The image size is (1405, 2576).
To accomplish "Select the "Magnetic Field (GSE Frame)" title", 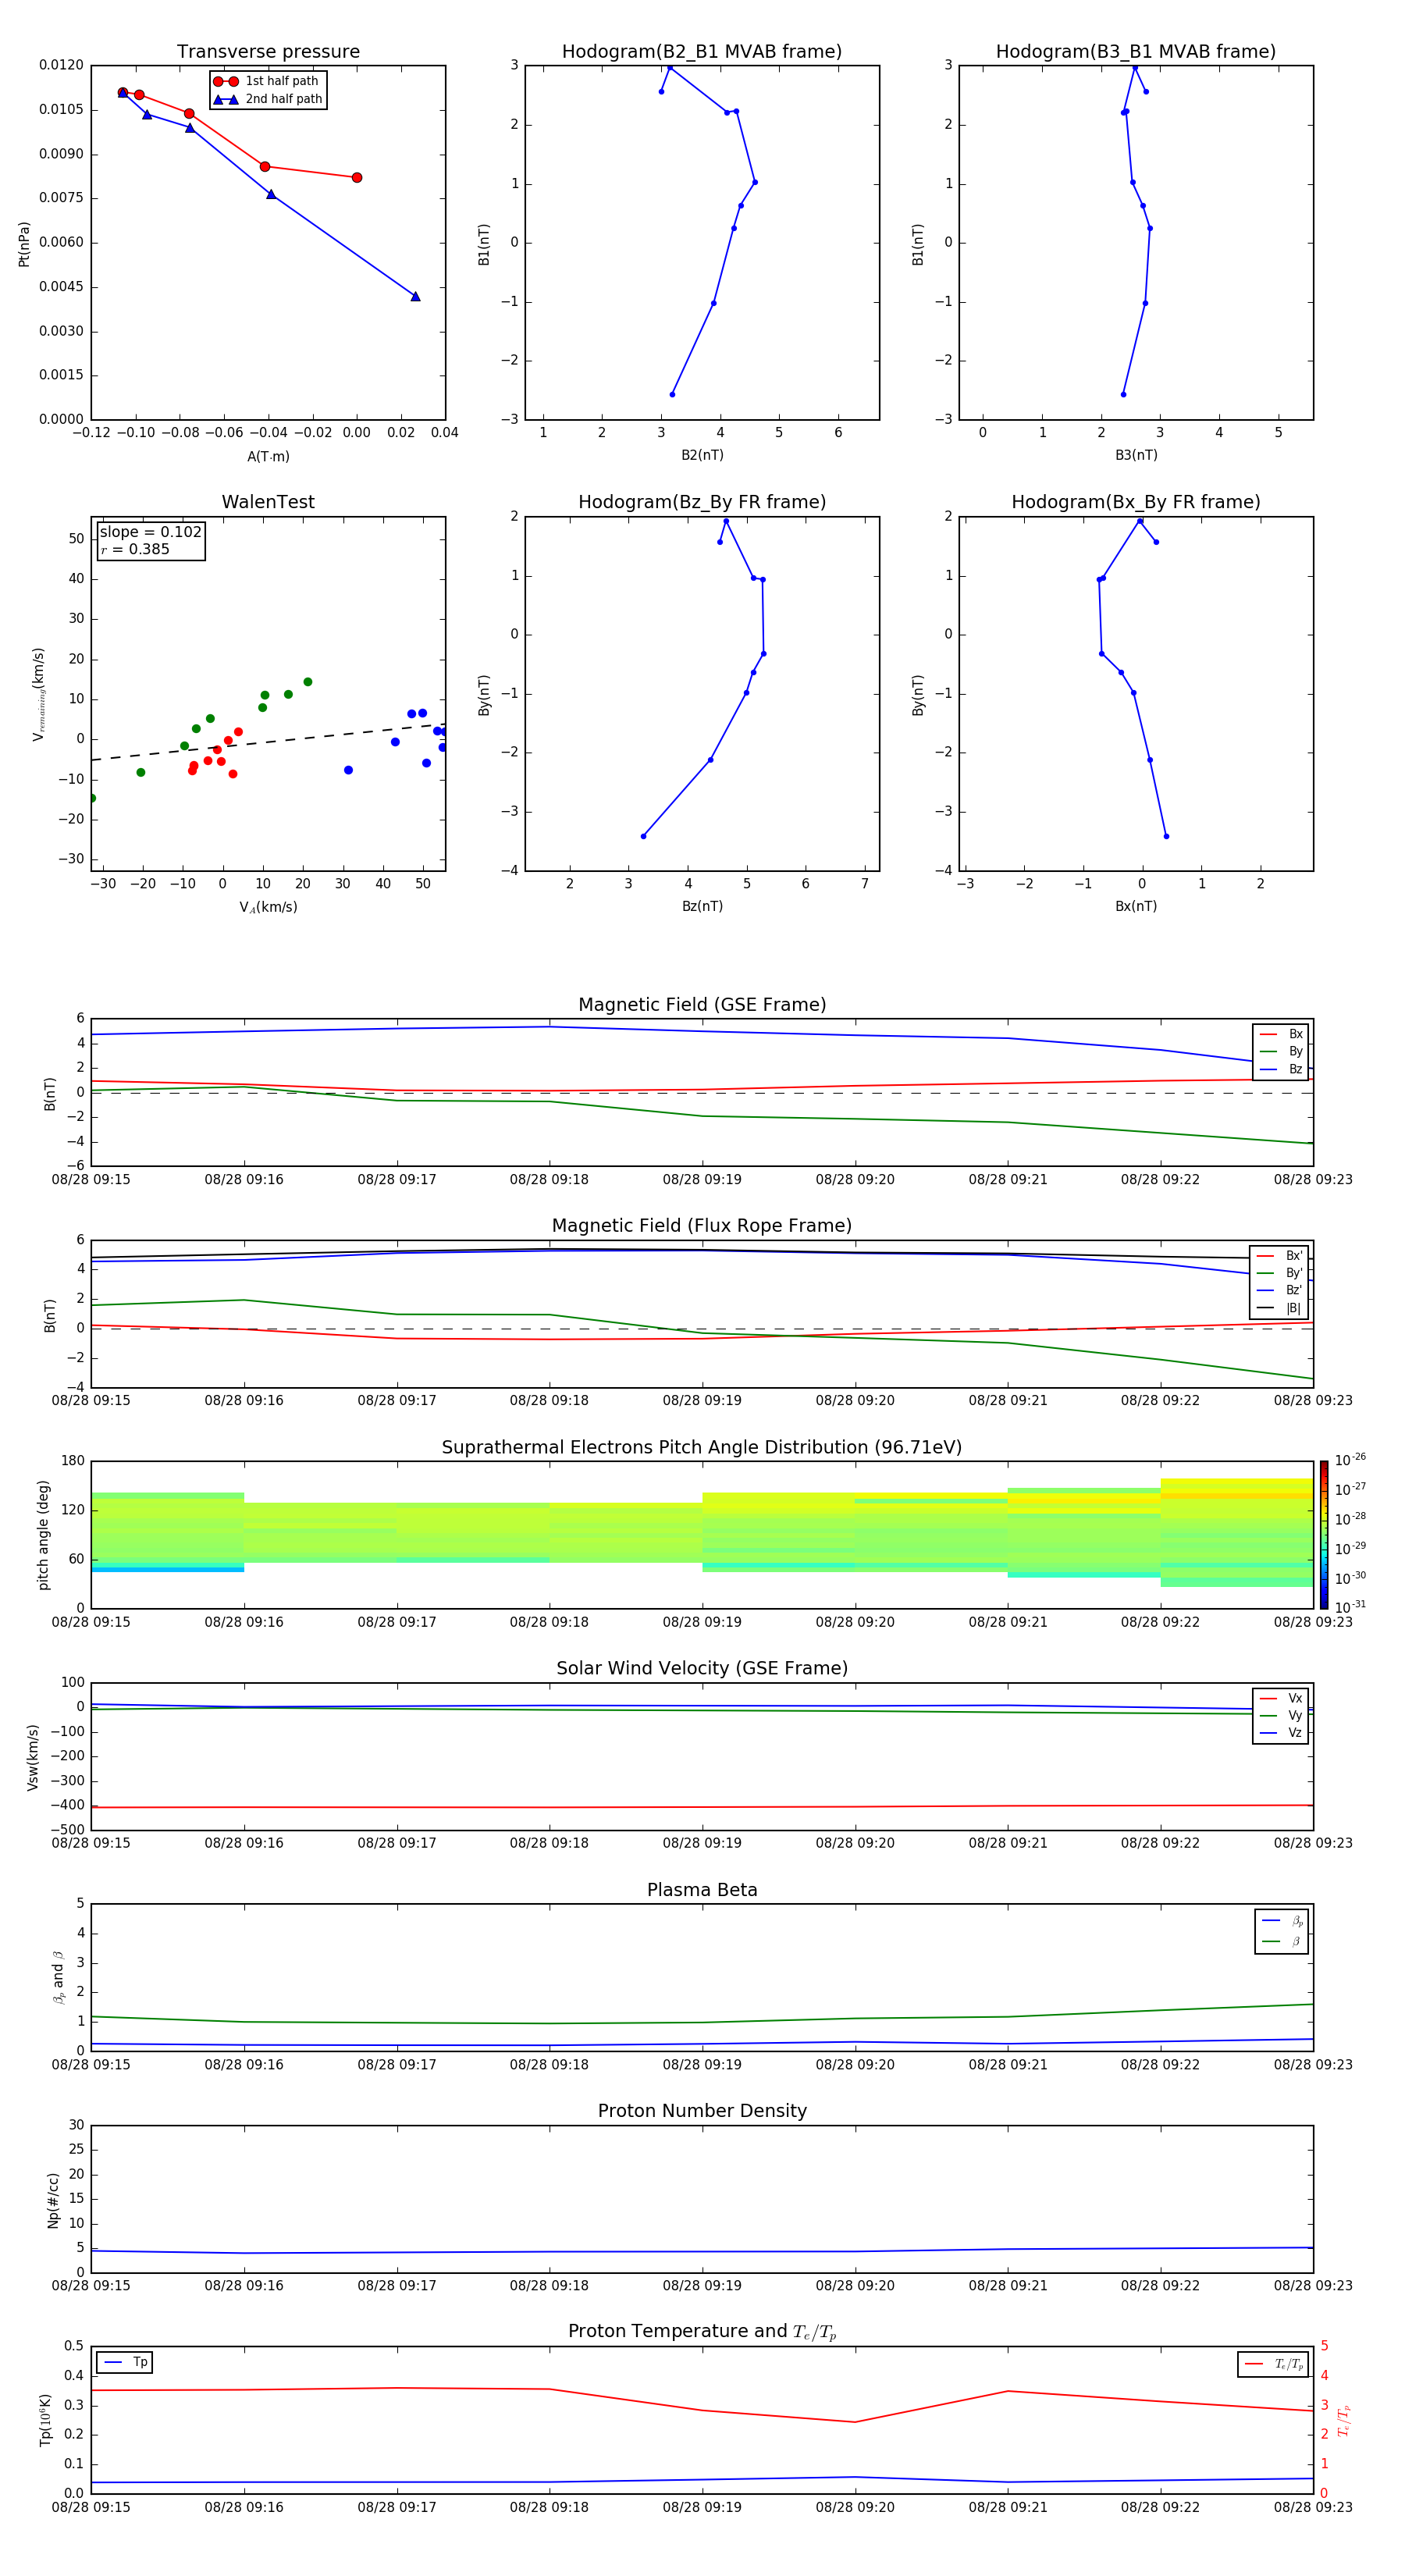I will pyautogui.click(x=702, y=1005).
